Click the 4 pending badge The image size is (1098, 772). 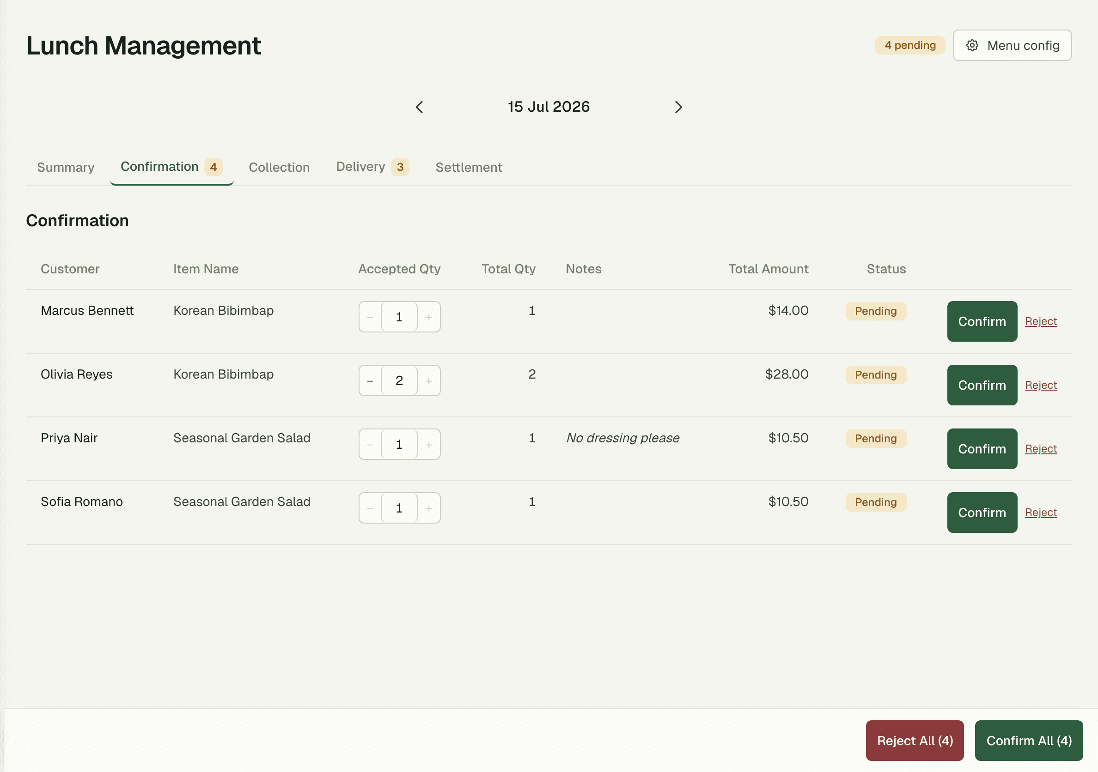909,45
